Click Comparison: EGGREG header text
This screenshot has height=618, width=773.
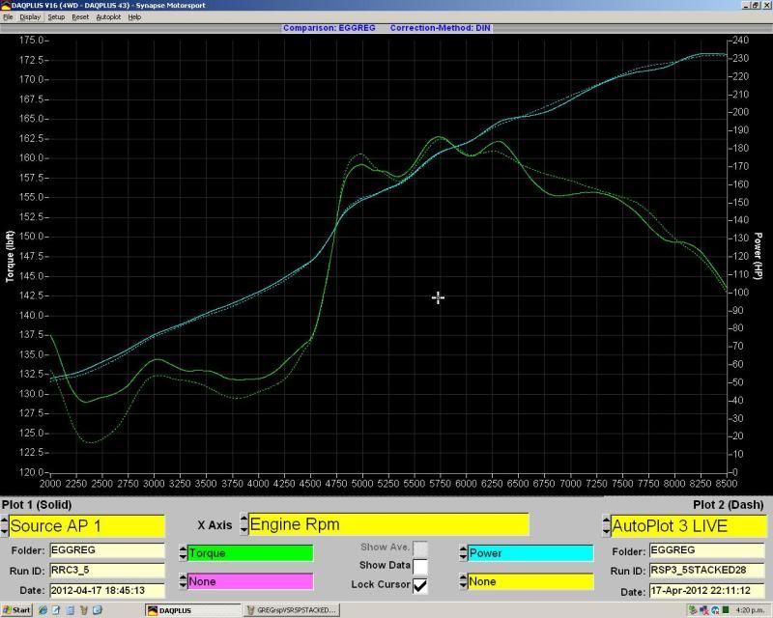click(329, 28)
